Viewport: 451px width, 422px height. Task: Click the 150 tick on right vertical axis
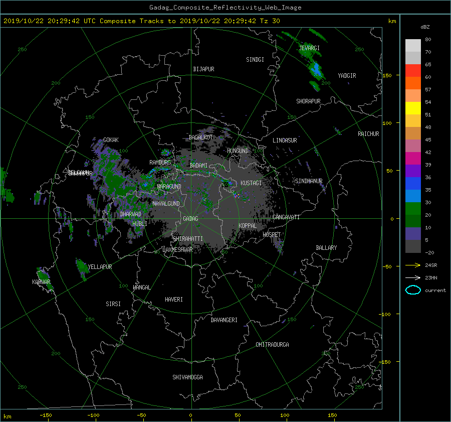click(x=387, y=75)
